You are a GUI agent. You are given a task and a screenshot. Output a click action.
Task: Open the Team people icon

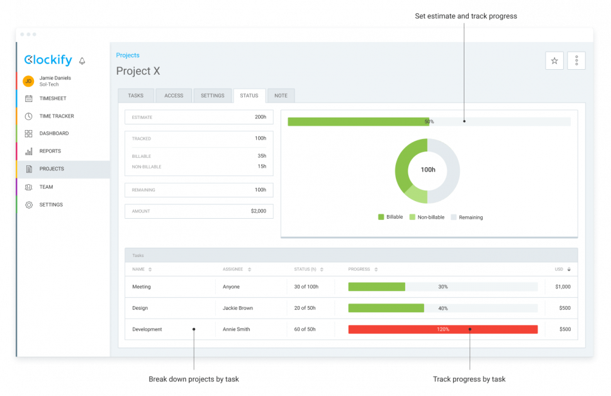coord(28,187)
